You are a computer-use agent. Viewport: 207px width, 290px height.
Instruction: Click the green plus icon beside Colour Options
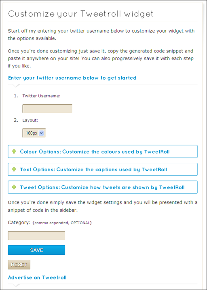(14, 151)
